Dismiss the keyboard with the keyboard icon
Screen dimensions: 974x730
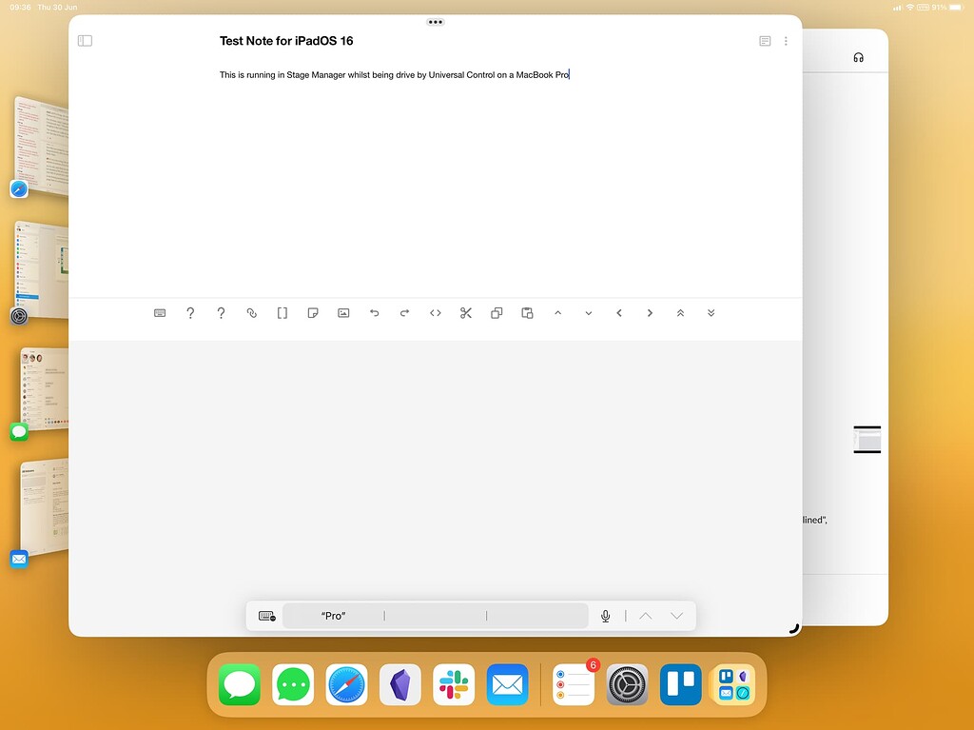tap(267, 616)
